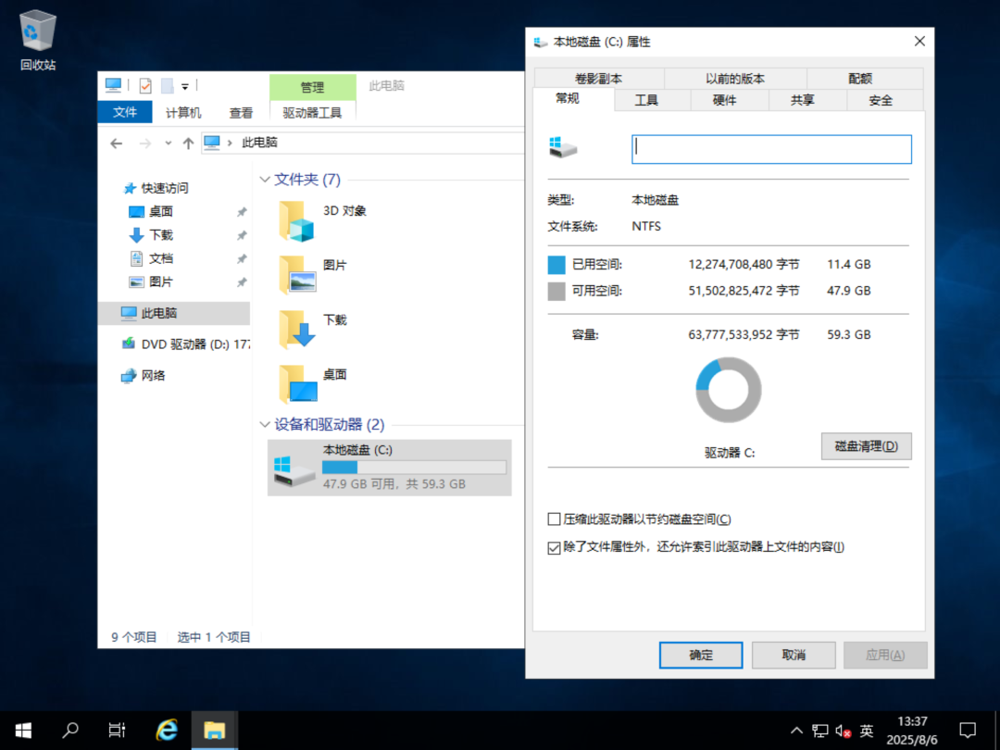Collapse the 设备和驱动器 (2) section
The height and width of the screenshot is (750, 1000).
click(265, 424)
